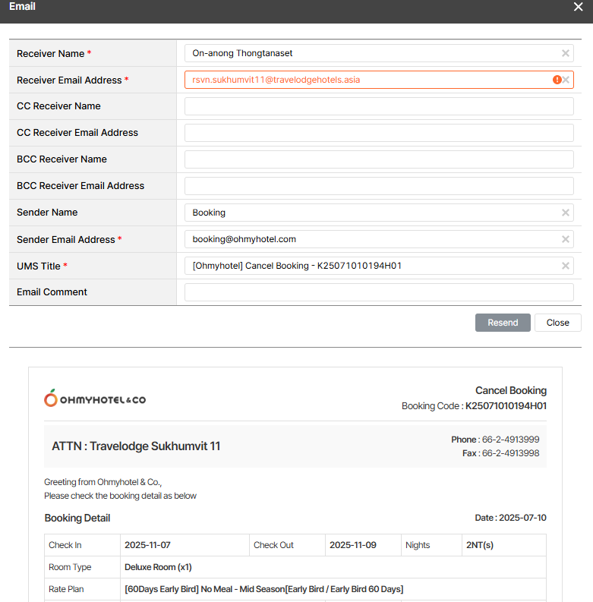This screenshot has height=602, width=593.
Task: Click the Cancel Booking title in preview
Action: [x=511, y=390]
